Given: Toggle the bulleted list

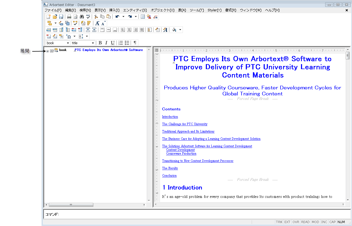Looking at the screenshot, I should [127, 43].
